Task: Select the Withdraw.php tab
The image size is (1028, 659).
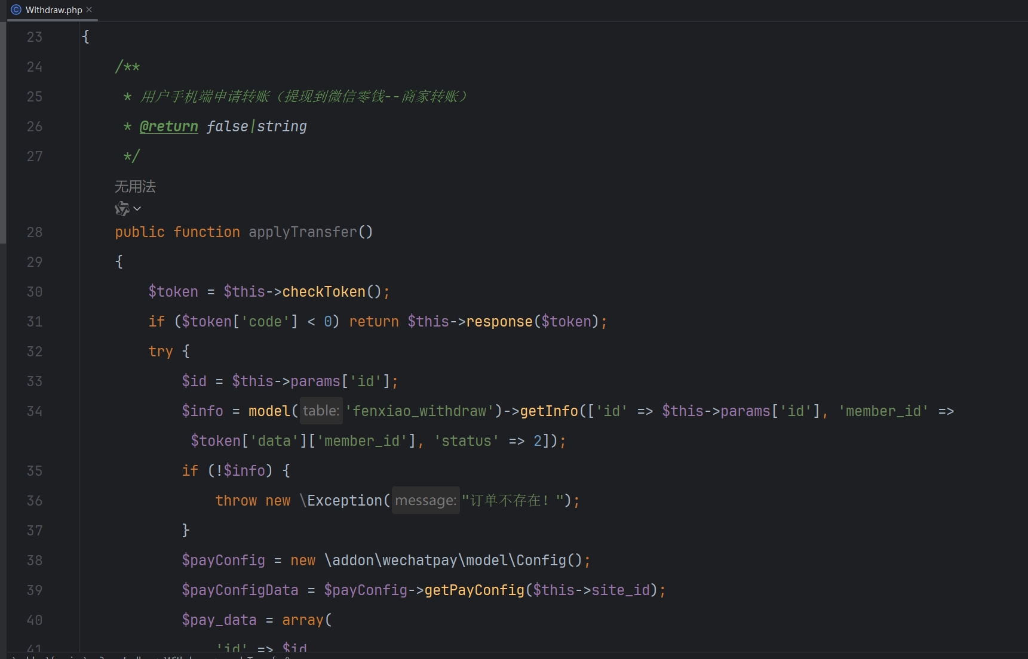Action: 53,10
